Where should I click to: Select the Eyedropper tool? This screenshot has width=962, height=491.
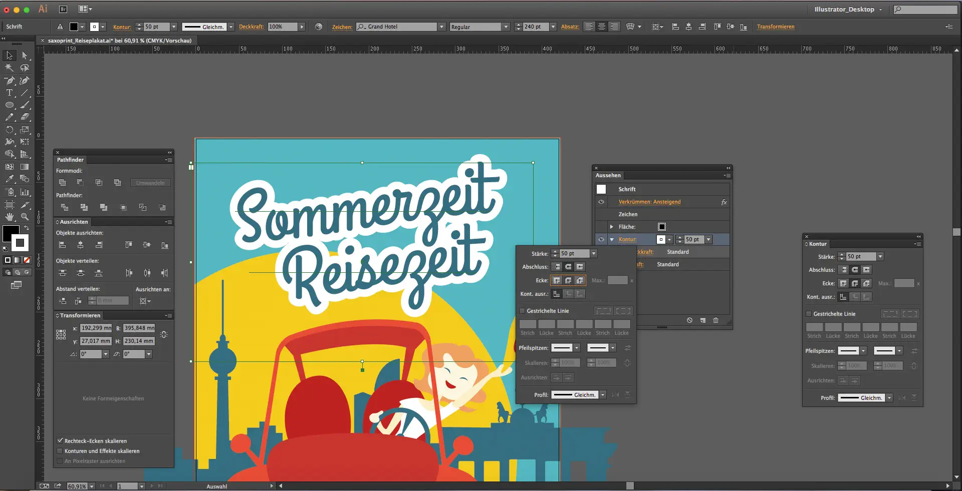[9, 179]
